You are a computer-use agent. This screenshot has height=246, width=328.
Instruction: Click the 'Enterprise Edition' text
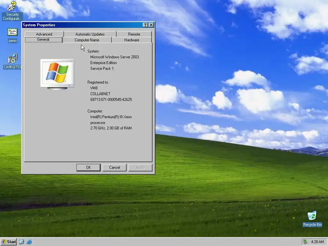(x=103, y=63)
